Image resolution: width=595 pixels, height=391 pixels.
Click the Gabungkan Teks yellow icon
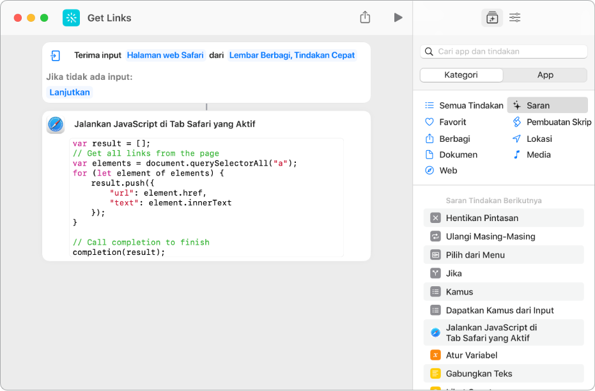[x=435, y=374]
